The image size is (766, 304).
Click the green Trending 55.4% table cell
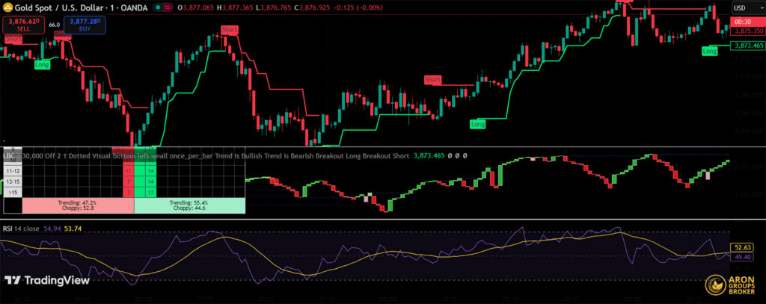click(x=189, y=206)
